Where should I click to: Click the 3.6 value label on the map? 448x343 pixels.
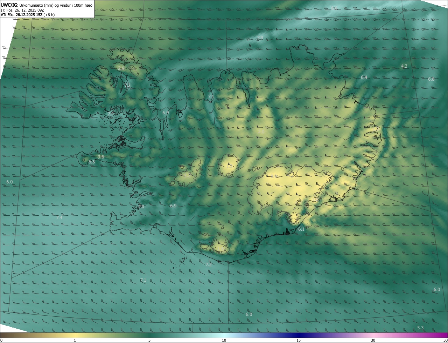101,157
